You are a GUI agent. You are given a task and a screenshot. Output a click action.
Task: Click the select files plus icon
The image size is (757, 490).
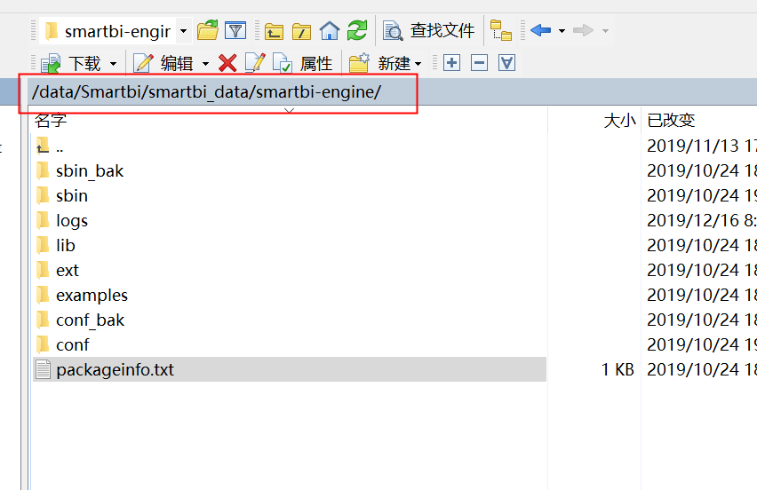[x=451, y=63]
